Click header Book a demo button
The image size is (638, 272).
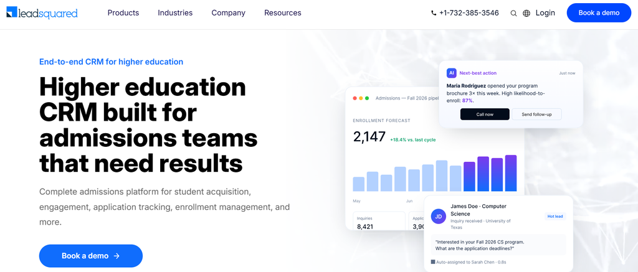point(599,12)
